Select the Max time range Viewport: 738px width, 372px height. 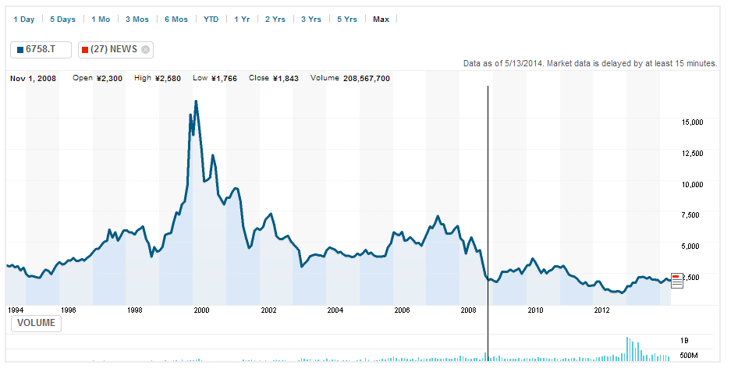(x=381, y=19)
